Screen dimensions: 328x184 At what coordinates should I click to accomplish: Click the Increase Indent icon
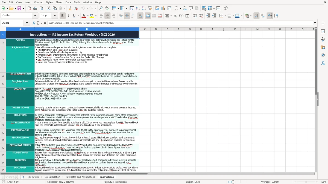(208, 16)
